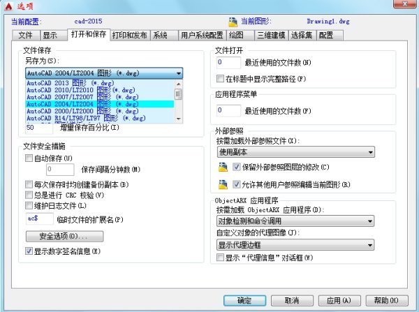Image resolution: width=419 pixels, height=312 pixels.
Task: Click the format list scroll down arrow
Action: coord(179,119)
